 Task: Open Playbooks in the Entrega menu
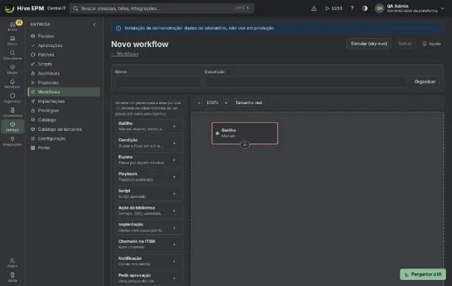coord(64,83)
